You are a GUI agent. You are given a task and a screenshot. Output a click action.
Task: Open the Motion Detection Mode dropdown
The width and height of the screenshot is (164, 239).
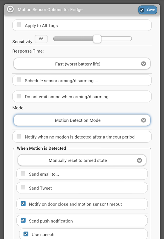82,120
